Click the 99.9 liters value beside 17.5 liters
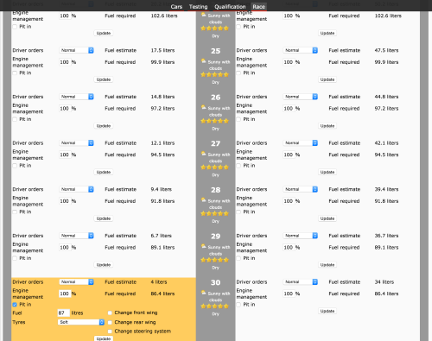Screen dimensions: 432x341 coord(162,62)
